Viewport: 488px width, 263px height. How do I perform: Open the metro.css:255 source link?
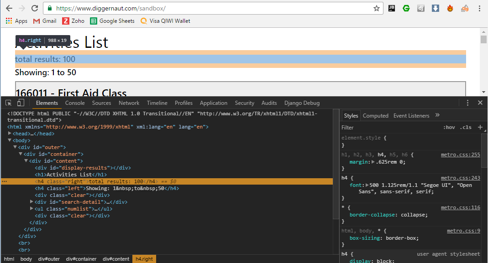[460, 155]
